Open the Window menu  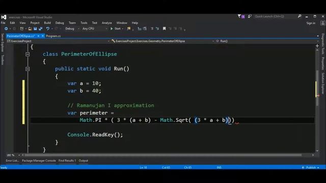[x=122, y=23]
